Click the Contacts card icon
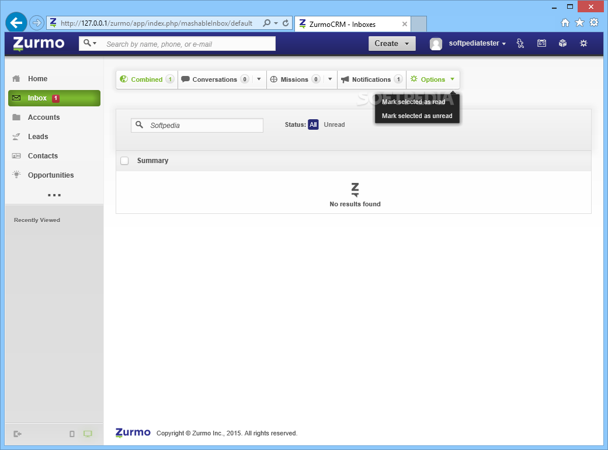 pyautogui.click(x=16, y=156)
